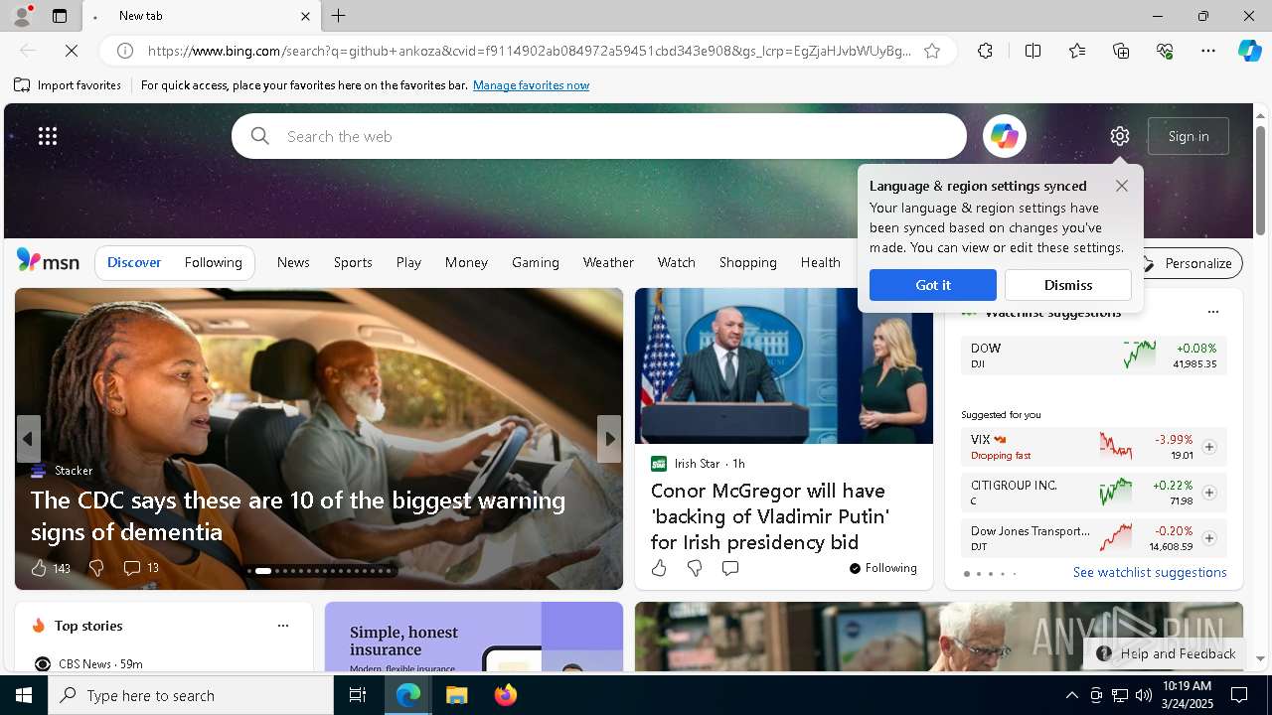This screenshot has height=715, width=1272.
Task: Go to previous carousel story arrow
Action: tap(28, 438)
